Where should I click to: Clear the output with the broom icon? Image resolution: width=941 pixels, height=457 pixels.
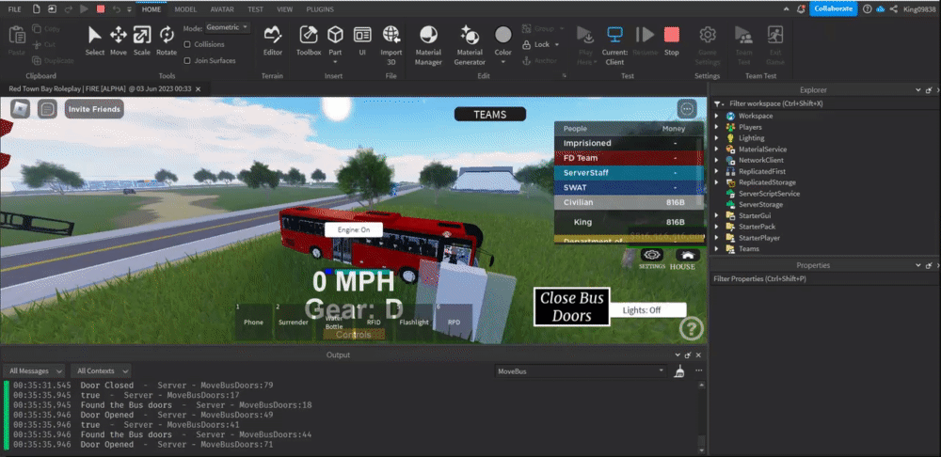(x=679, y=371)
